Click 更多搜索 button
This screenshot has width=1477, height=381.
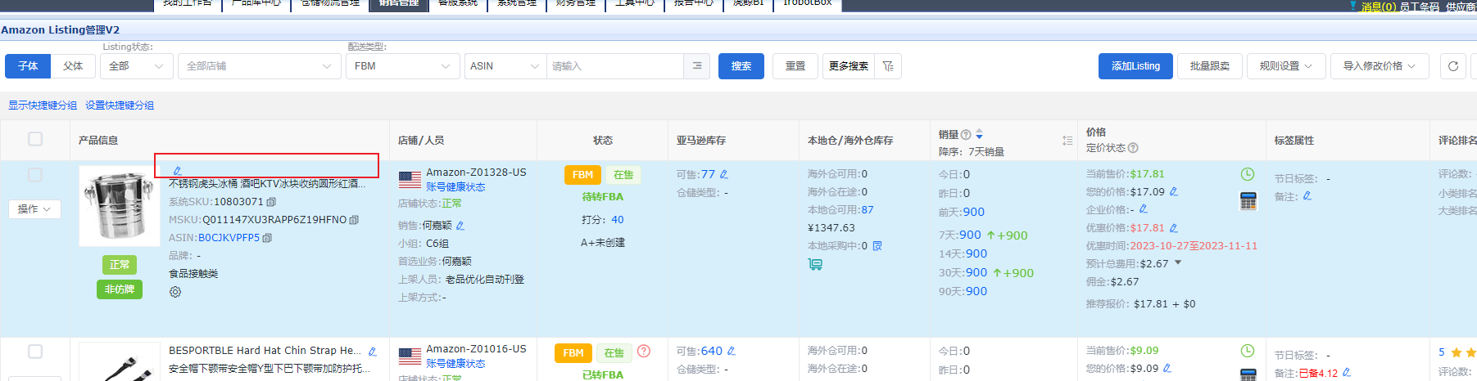tap(849, 66)
